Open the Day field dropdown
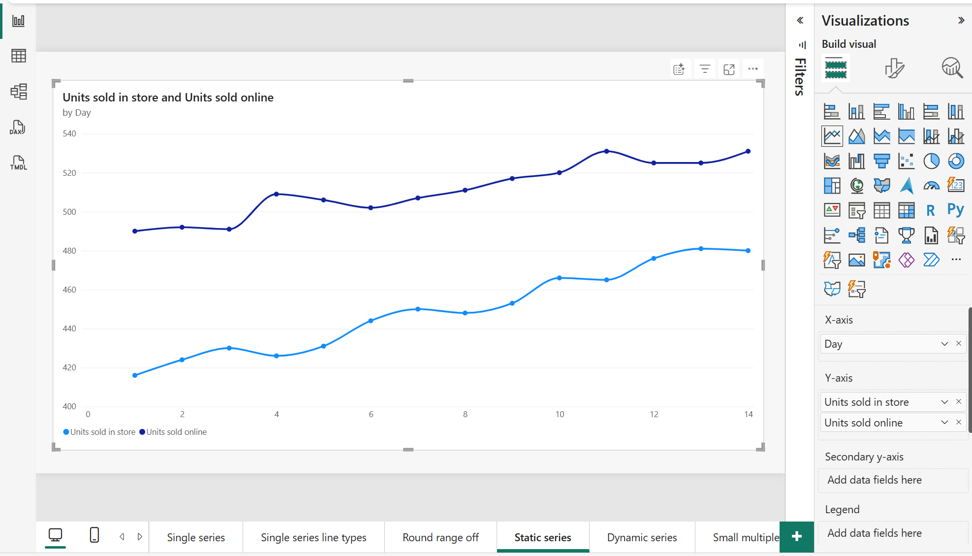 [x=944, y=344]
